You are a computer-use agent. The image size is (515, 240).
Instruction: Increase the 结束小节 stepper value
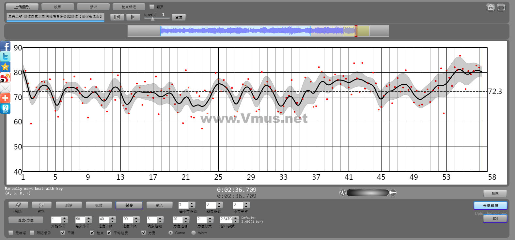click(x=89, y=218)
